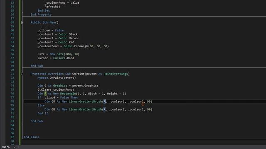Screen dimensions: 266x149
Task: Click 'End Sub' on line 69
Action: [x=37, y=66]
